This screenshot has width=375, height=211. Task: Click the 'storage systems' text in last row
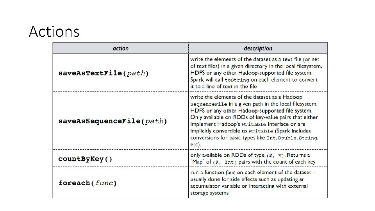click(209, 193)
